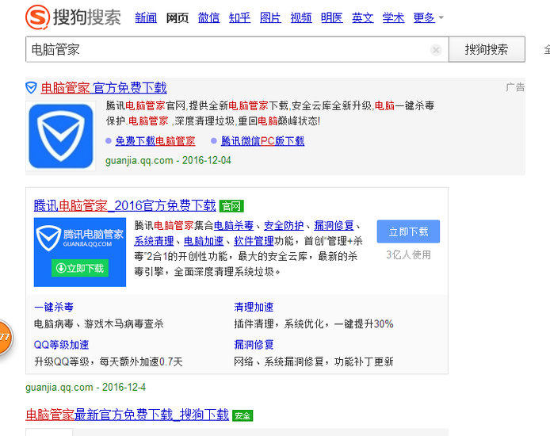Open ad link 电脑管家 官方免费下载
Viewport: 550px width, 436px height.
pos(104,88)
